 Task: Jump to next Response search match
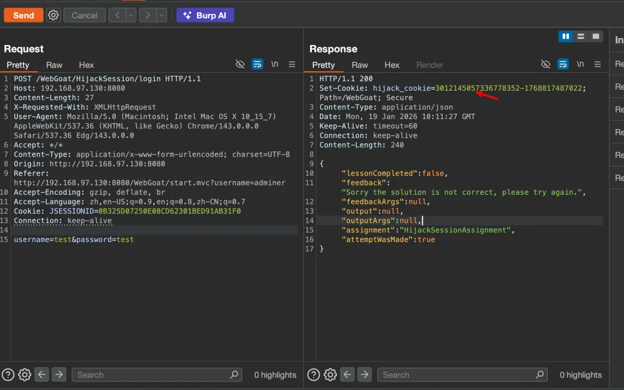365,374
